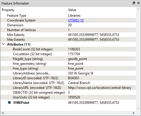Click the IFMEPoint geometry dot icon

click(x=9, y=102)
